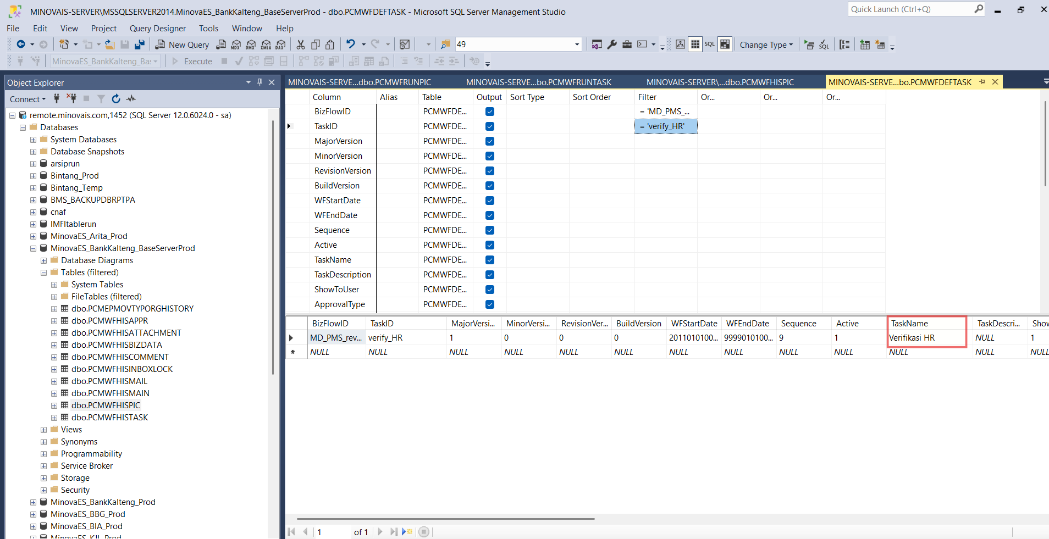Uncheck Output checkbox for MinorVersion row
The height and width of the screenshot is (539, 1049).
coord(490,156)
